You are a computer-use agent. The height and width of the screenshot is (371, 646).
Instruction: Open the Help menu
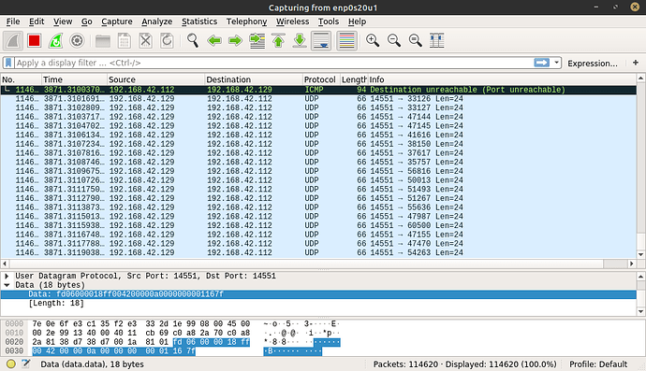point(357,21)
